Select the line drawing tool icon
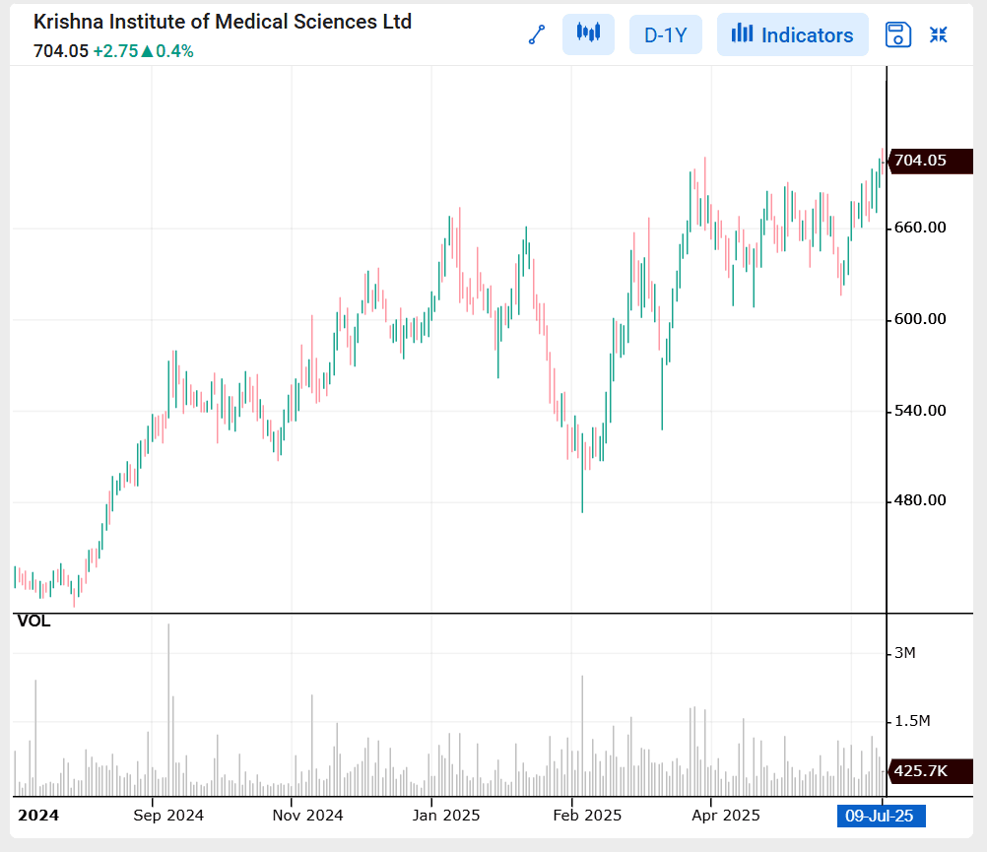The image size is (987, 852). (x=536, y=34)
